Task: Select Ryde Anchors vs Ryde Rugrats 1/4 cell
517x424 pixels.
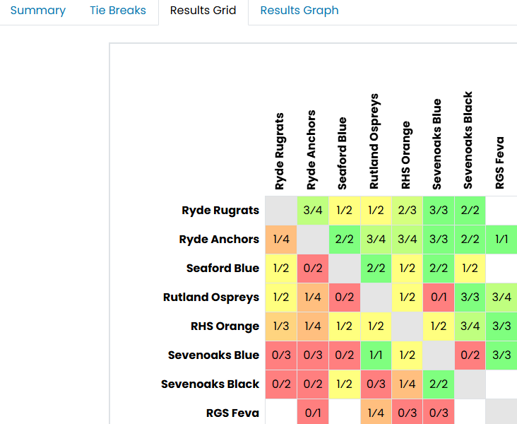Action: click(x=280, y=239)
